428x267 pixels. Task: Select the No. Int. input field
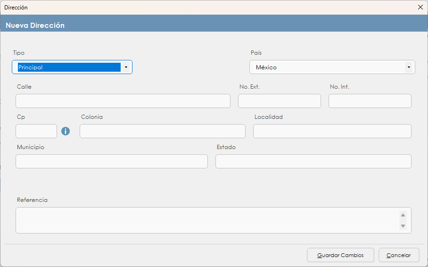coord(370,101)
